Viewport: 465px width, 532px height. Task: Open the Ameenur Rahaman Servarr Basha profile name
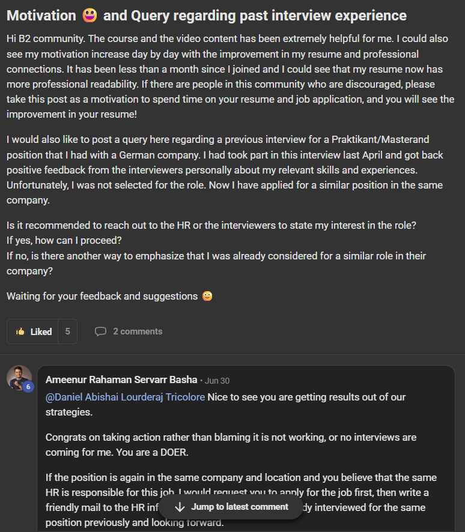[x=121, y=379]
